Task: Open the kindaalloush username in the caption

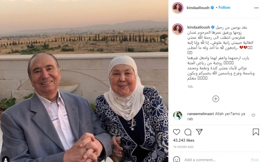Action: 198,27
